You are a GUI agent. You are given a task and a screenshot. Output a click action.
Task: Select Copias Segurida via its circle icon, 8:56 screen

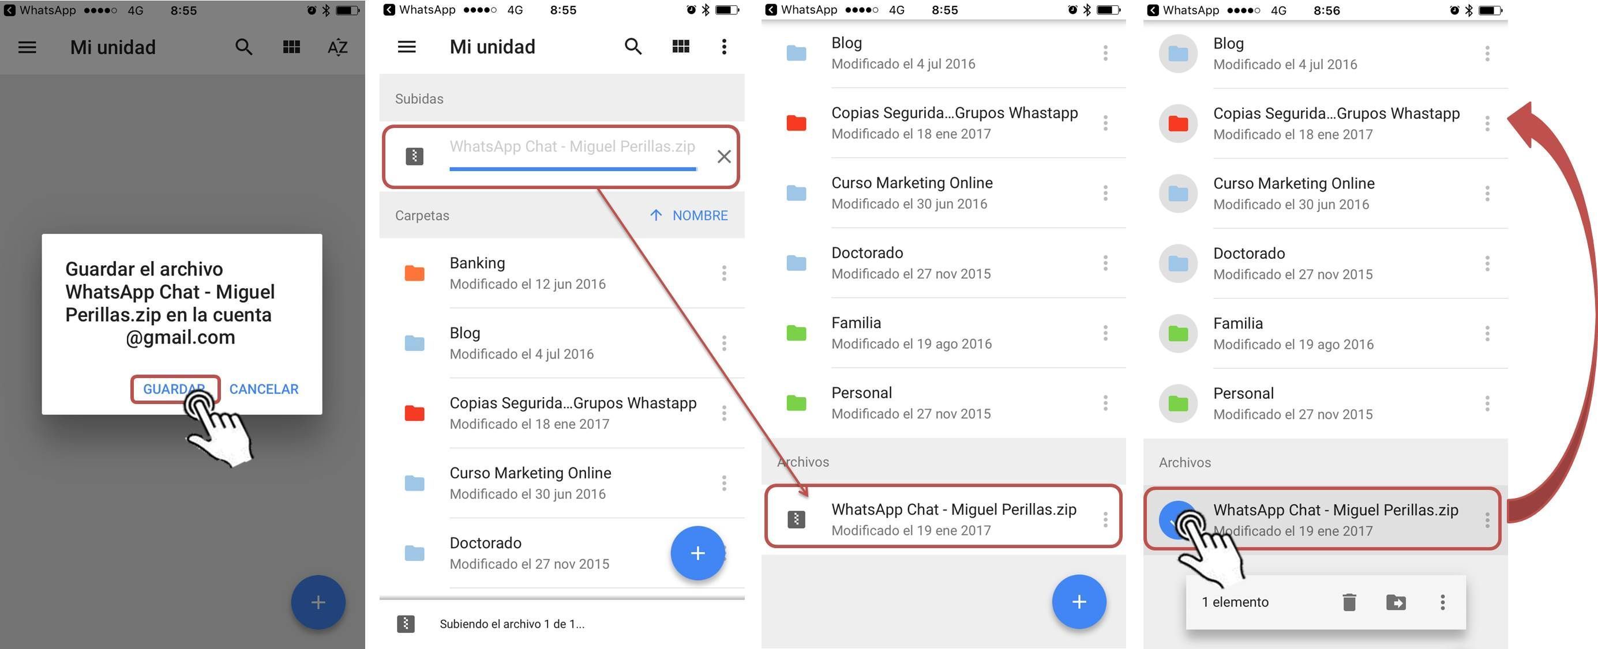tap(1178, 123)
